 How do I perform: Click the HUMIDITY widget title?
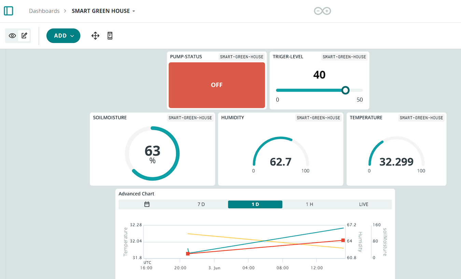pyautogui.click(x=233, y=118)
